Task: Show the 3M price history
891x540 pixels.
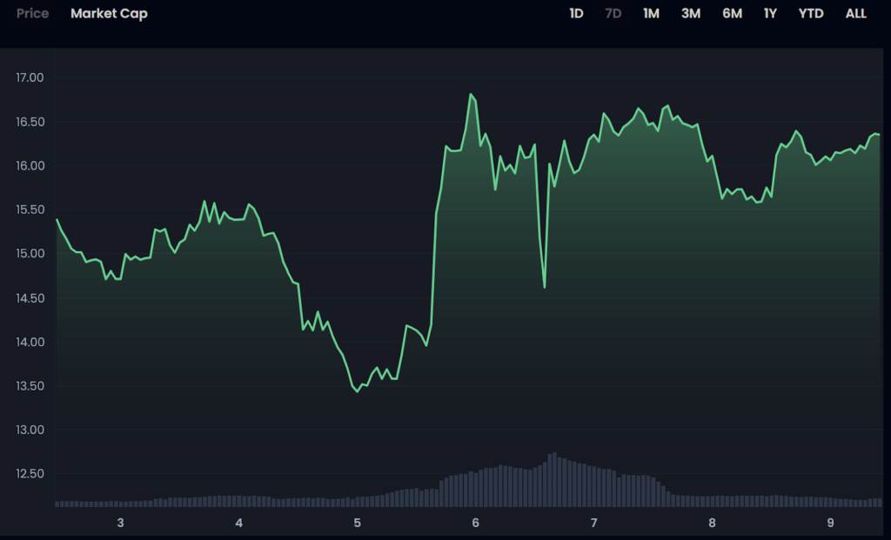Action: point(691,14)
